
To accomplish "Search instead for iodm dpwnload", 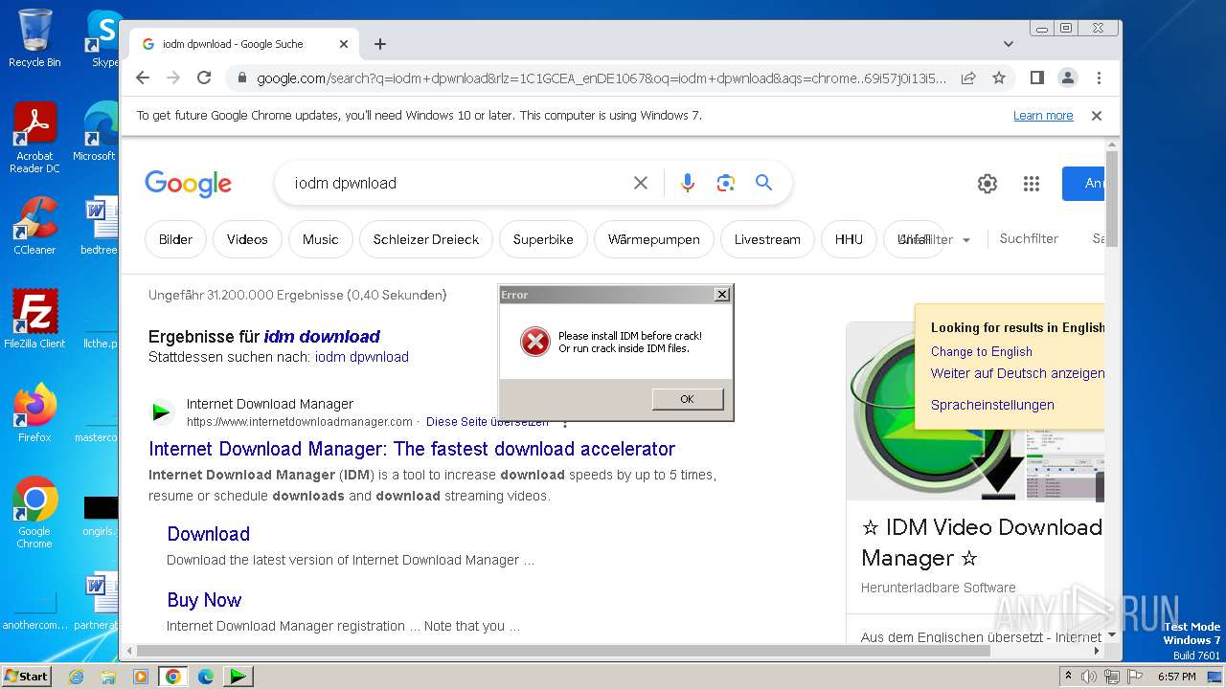I will point(361,357).
